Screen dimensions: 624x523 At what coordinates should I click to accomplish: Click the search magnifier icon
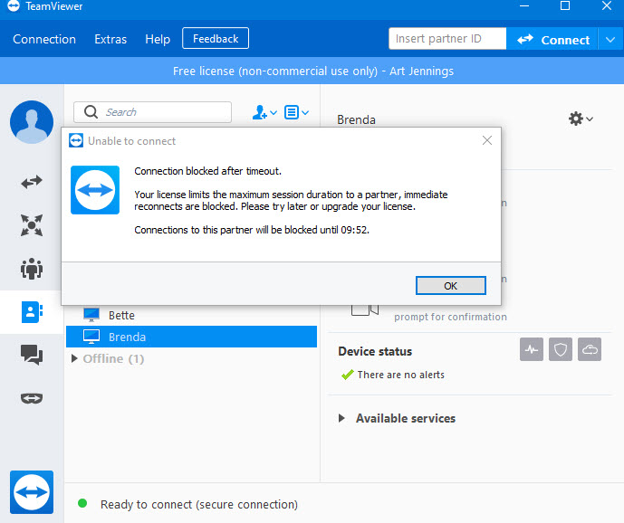click(91, 112)
